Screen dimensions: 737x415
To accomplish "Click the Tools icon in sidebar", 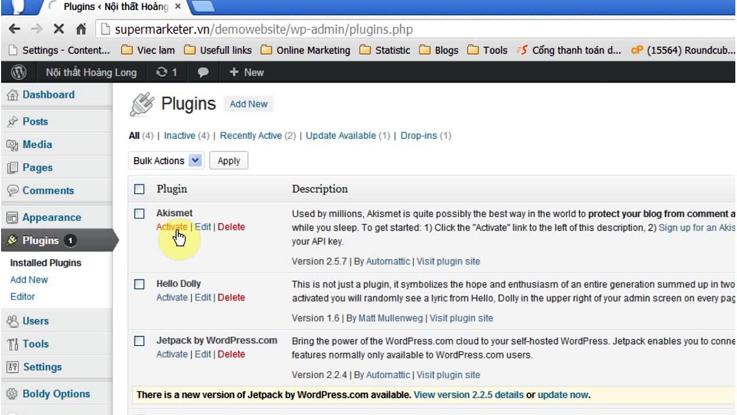I will pos(12,344).
